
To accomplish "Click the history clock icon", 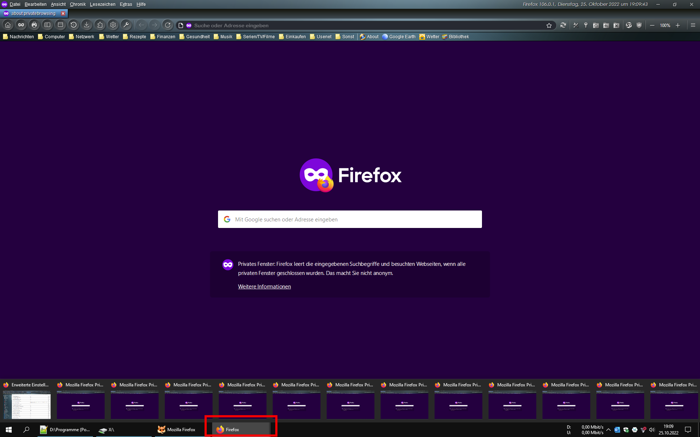I will click(x=73, y=25).
